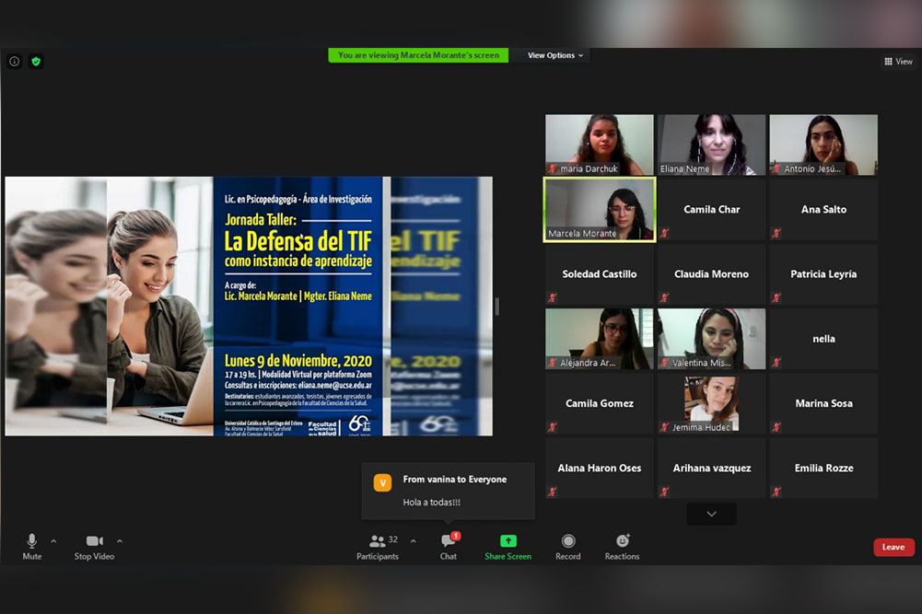The image size is (922, 614).
Task: Click the meeting information icon
Action: pyautogui.click(x=15, y=61)
